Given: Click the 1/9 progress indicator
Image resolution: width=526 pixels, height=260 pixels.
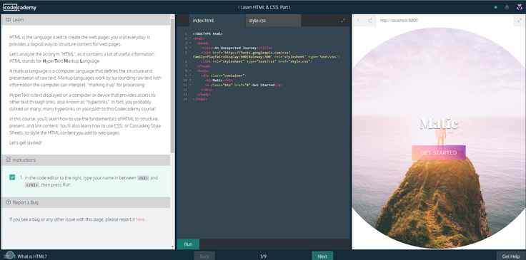Looking at the screenshot, I should 263,256.
